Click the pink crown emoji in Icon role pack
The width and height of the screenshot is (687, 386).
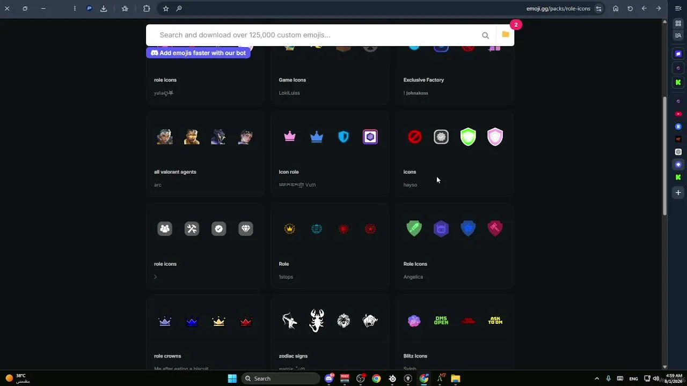click(290, 137)
